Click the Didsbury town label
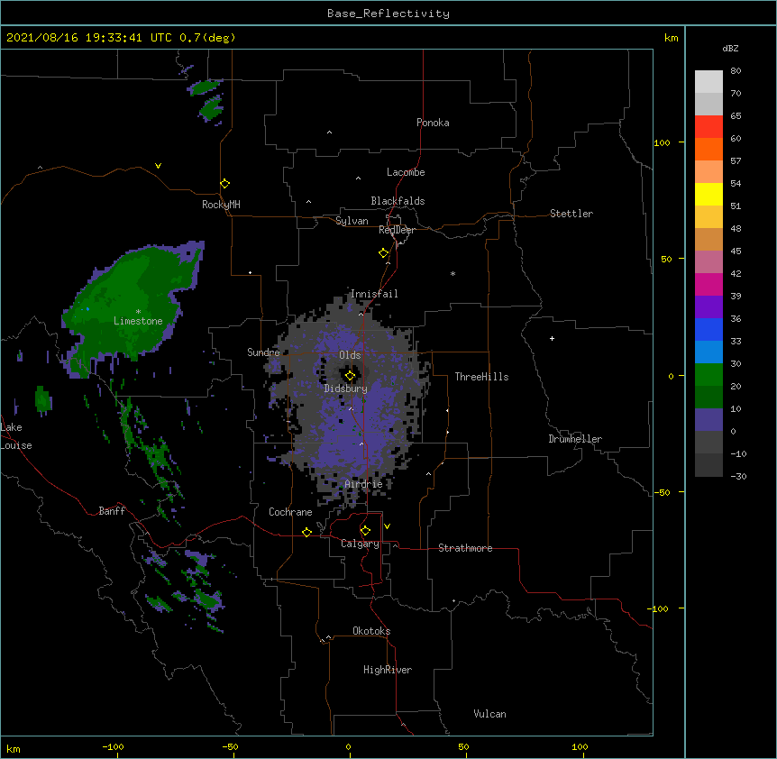Viewport: 777px width, 759px height. pos(345,389)
